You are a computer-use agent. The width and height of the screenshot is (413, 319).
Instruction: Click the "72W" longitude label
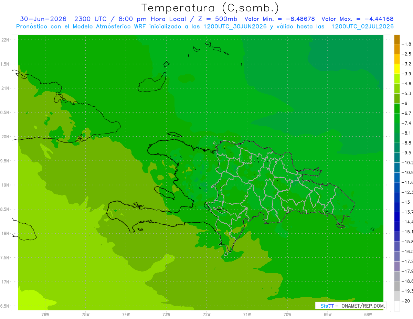click(x=206, y=314)
